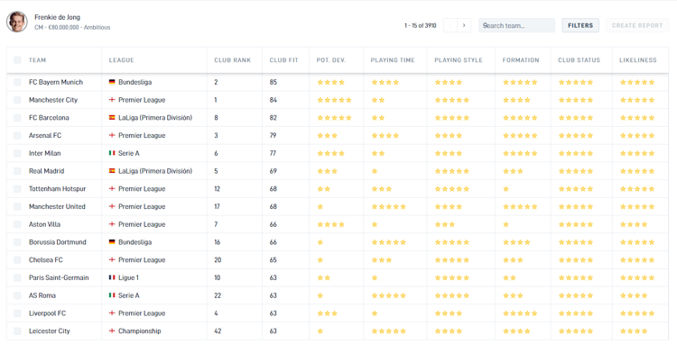Sort by the POT. DEV. column header
The height and width of the screenshot is (344, 677).
(x=331, y=59)
